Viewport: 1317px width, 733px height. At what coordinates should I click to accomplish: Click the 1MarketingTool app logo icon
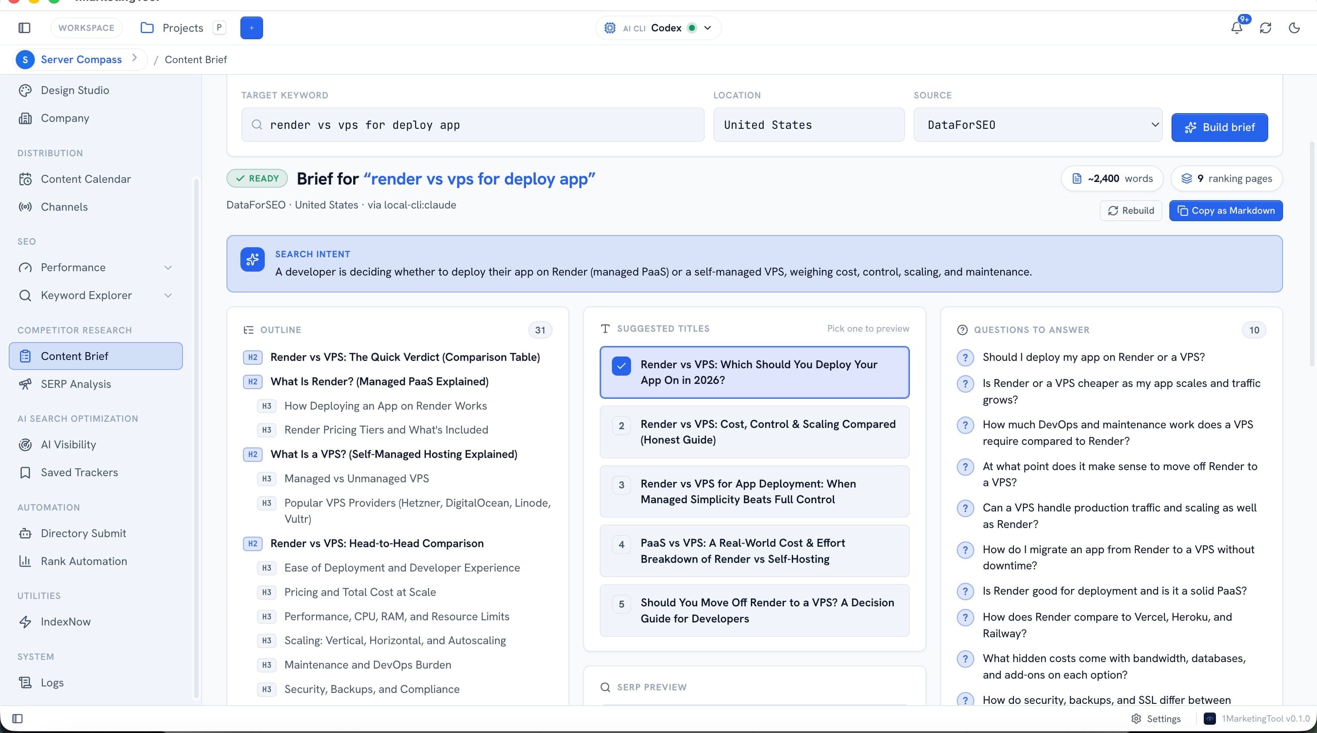[1209, 719]
